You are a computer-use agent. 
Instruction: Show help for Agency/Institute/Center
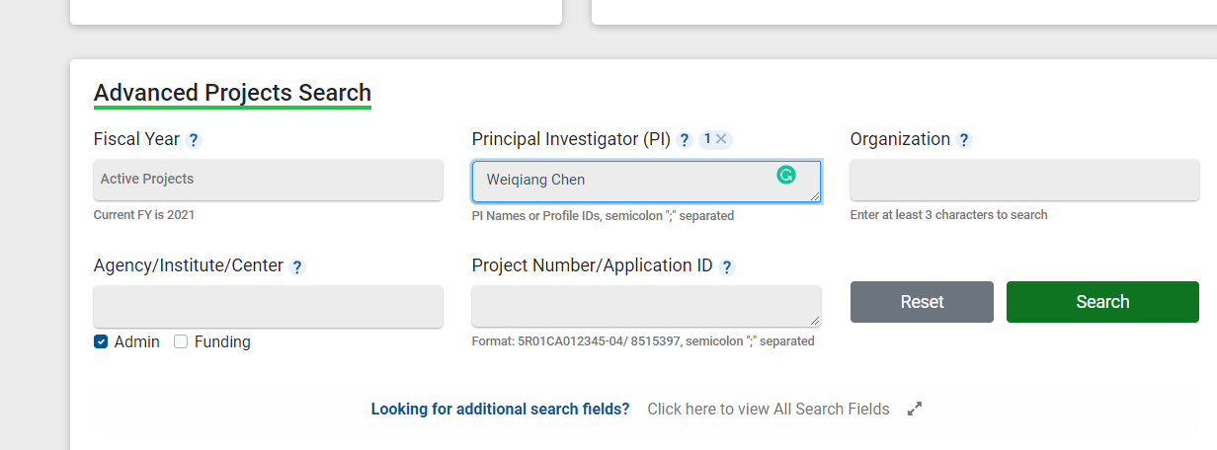pyautogui.click(x=297, y=266)
